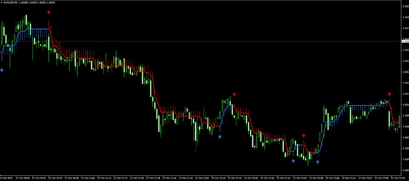Click the 22 Oct 22:26 time label
Viewport: 409px width, 181px height.
[x=251, y=178]
